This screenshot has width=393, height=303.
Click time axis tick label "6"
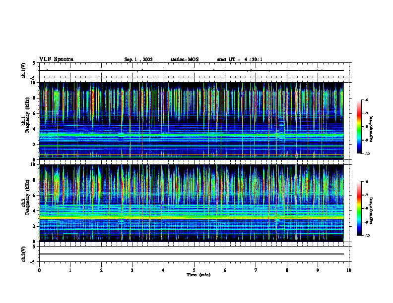coord(225,270)
